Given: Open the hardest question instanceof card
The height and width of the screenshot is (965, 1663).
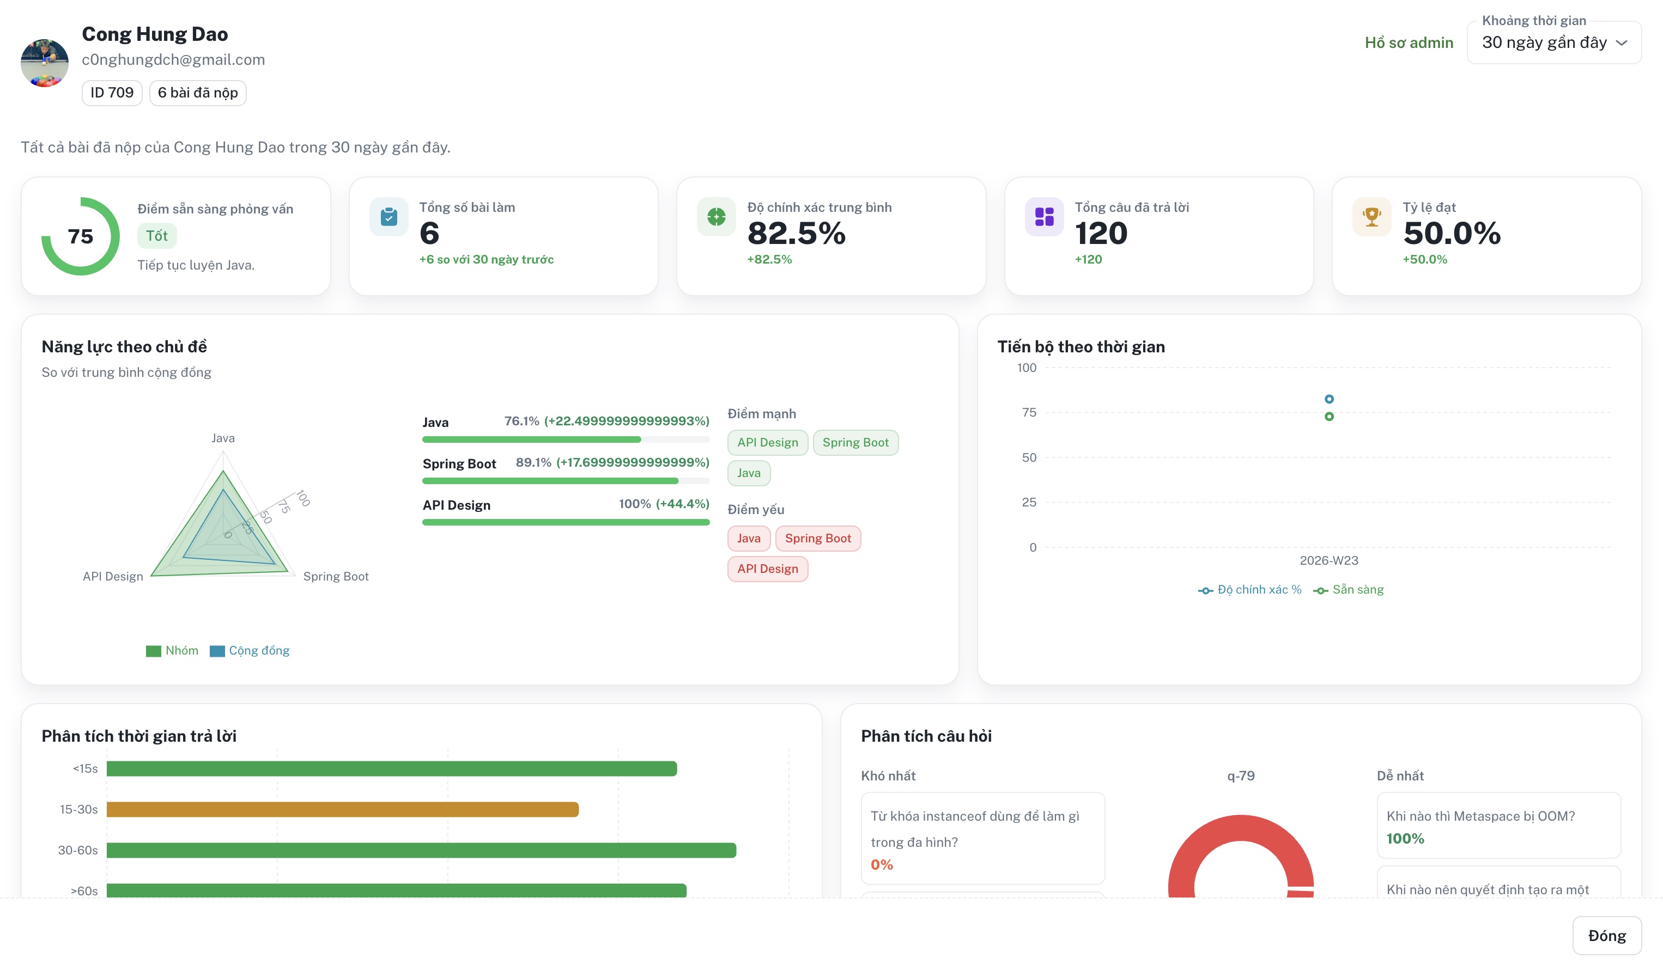Looking at the screenshot, I should click(x=982, y=838).
